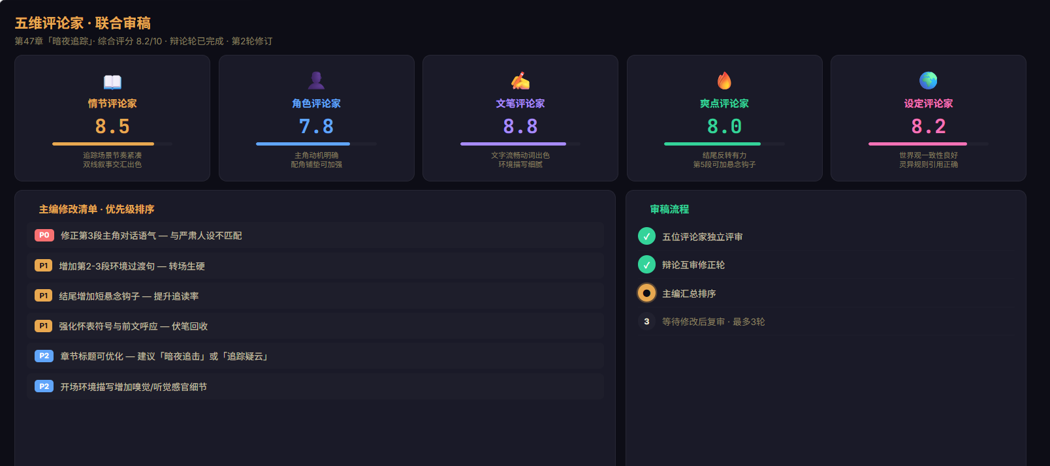This screenshot has width=1050, height=466.
Task: Click the comment 结尾反转有力 第5段可加悬念钩子
Action: tap(724, 160)
